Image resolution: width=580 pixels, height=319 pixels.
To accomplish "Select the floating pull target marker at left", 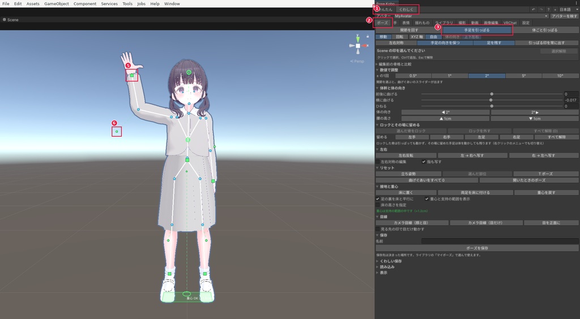I will 117,131.
